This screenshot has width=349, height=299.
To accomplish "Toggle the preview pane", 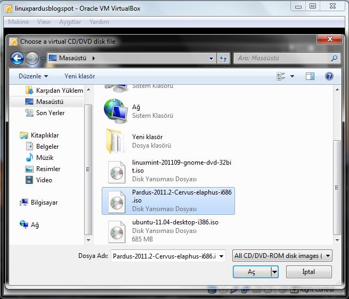I will pos(310,76).
